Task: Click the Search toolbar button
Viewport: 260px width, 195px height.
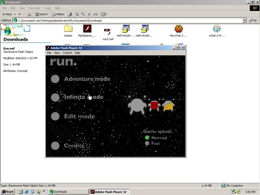Action: pos(41,14)
